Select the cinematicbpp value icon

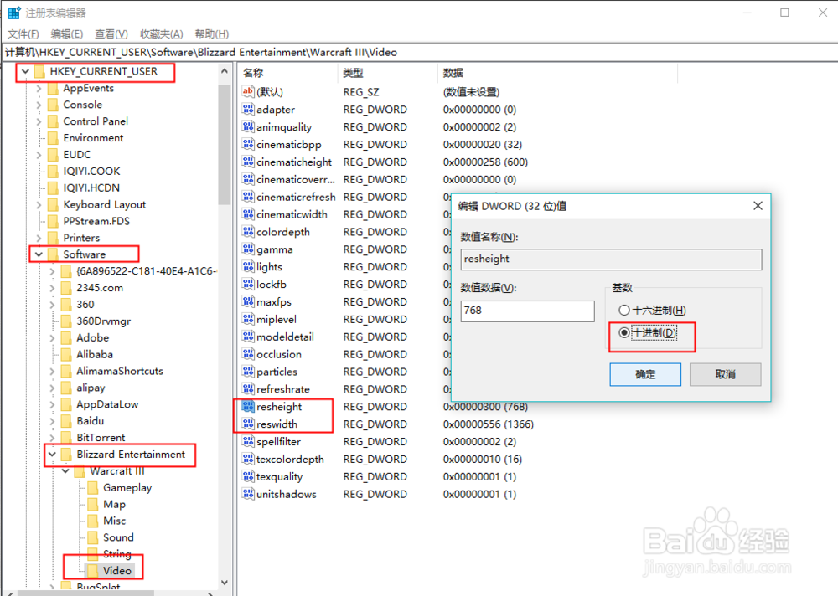[248, 144]
